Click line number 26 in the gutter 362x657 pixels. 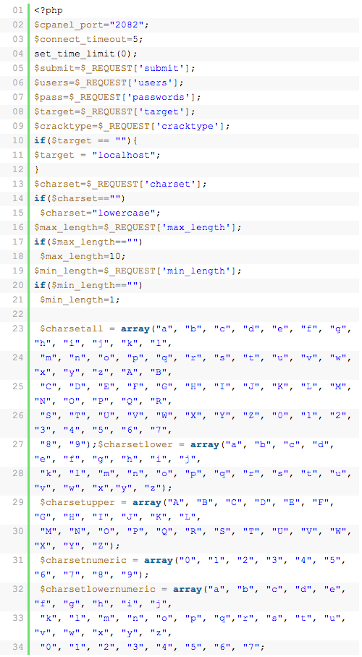coord(17,415)
